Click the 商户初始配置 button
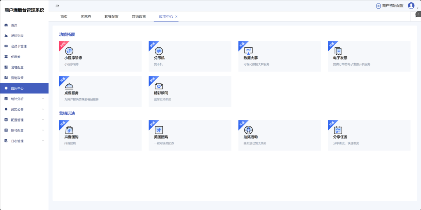The image size is (421, 210). (389, 6)
